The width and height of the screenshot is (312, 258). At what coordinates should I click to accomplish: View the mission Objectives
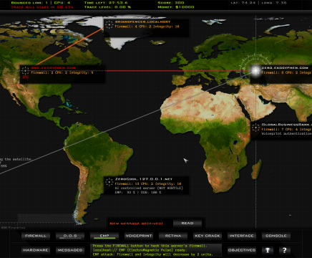coord(242,250)
